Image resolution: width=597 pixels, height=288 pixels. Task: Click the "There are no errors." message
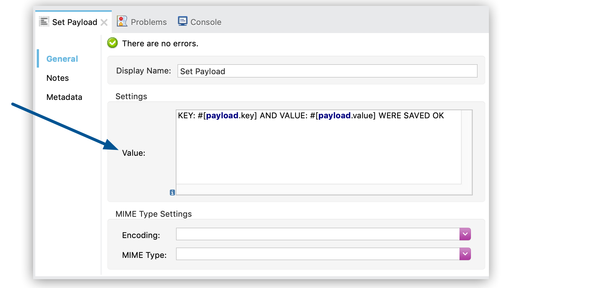(160, 43)
